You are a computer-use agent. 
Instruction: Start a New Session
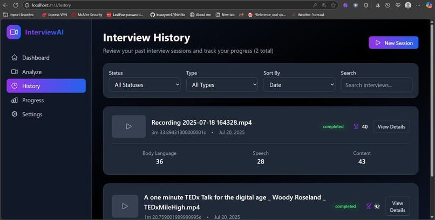(x=393, y=43)
